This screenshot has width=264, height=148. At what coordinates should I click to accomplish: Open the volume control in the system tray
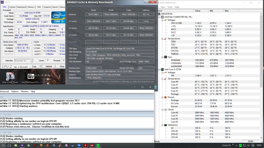(249, 145)
